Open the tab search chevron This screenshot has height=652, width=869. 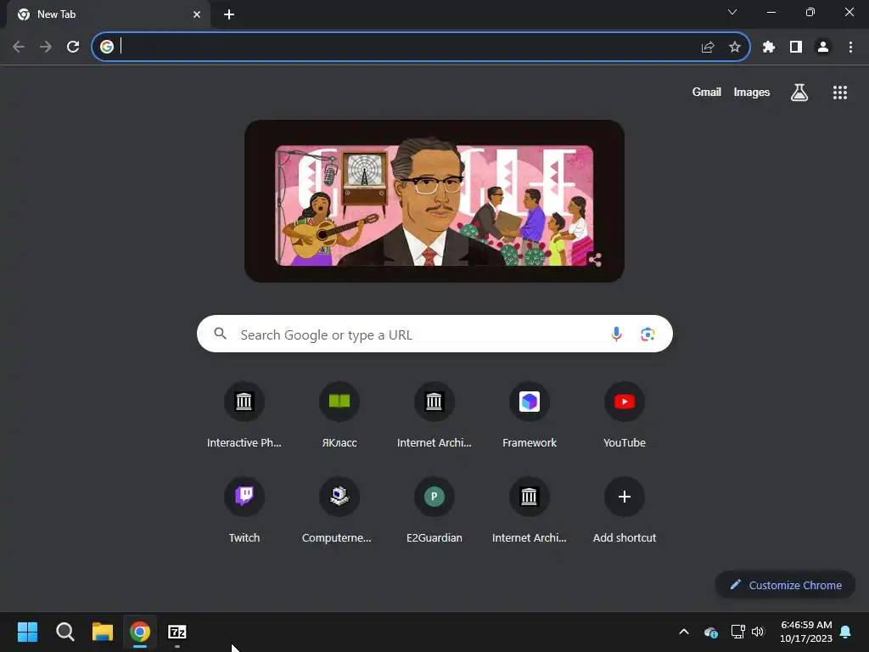click(x=732, y=12)
